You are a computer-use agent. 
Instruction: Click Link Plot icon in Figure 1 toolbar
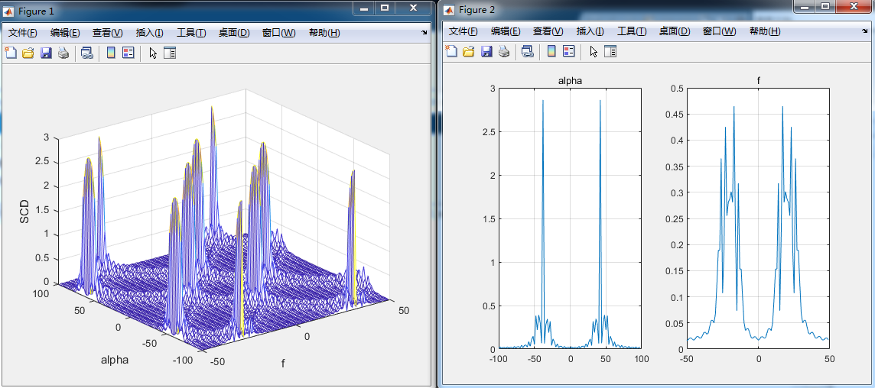click(x=86, y=53)
